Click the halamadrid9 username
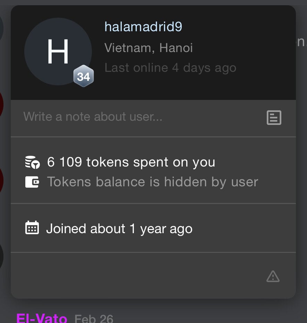Viewport: 307px width, 323px height. coord(143,27)
